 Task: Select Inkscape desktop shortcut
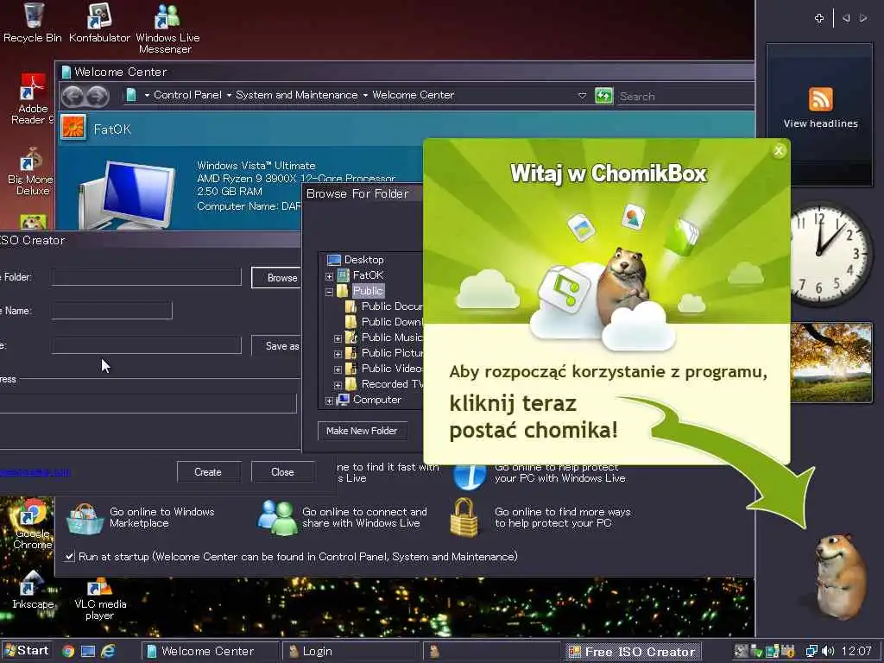(x=33, y=590)
